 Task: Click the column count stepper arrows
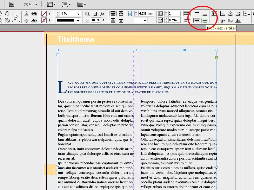click(166, 13)
